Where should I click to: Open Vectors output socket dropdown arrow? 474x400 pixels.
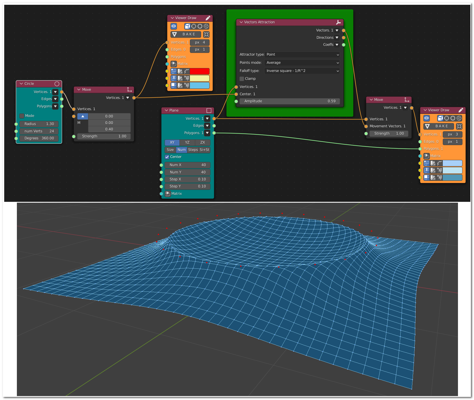[x=337, y=30]
